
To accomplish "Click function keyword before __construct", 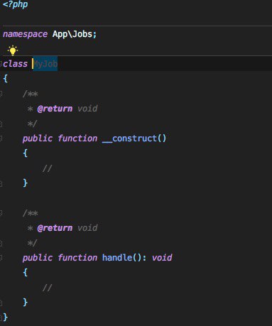I will coord(77,138).
